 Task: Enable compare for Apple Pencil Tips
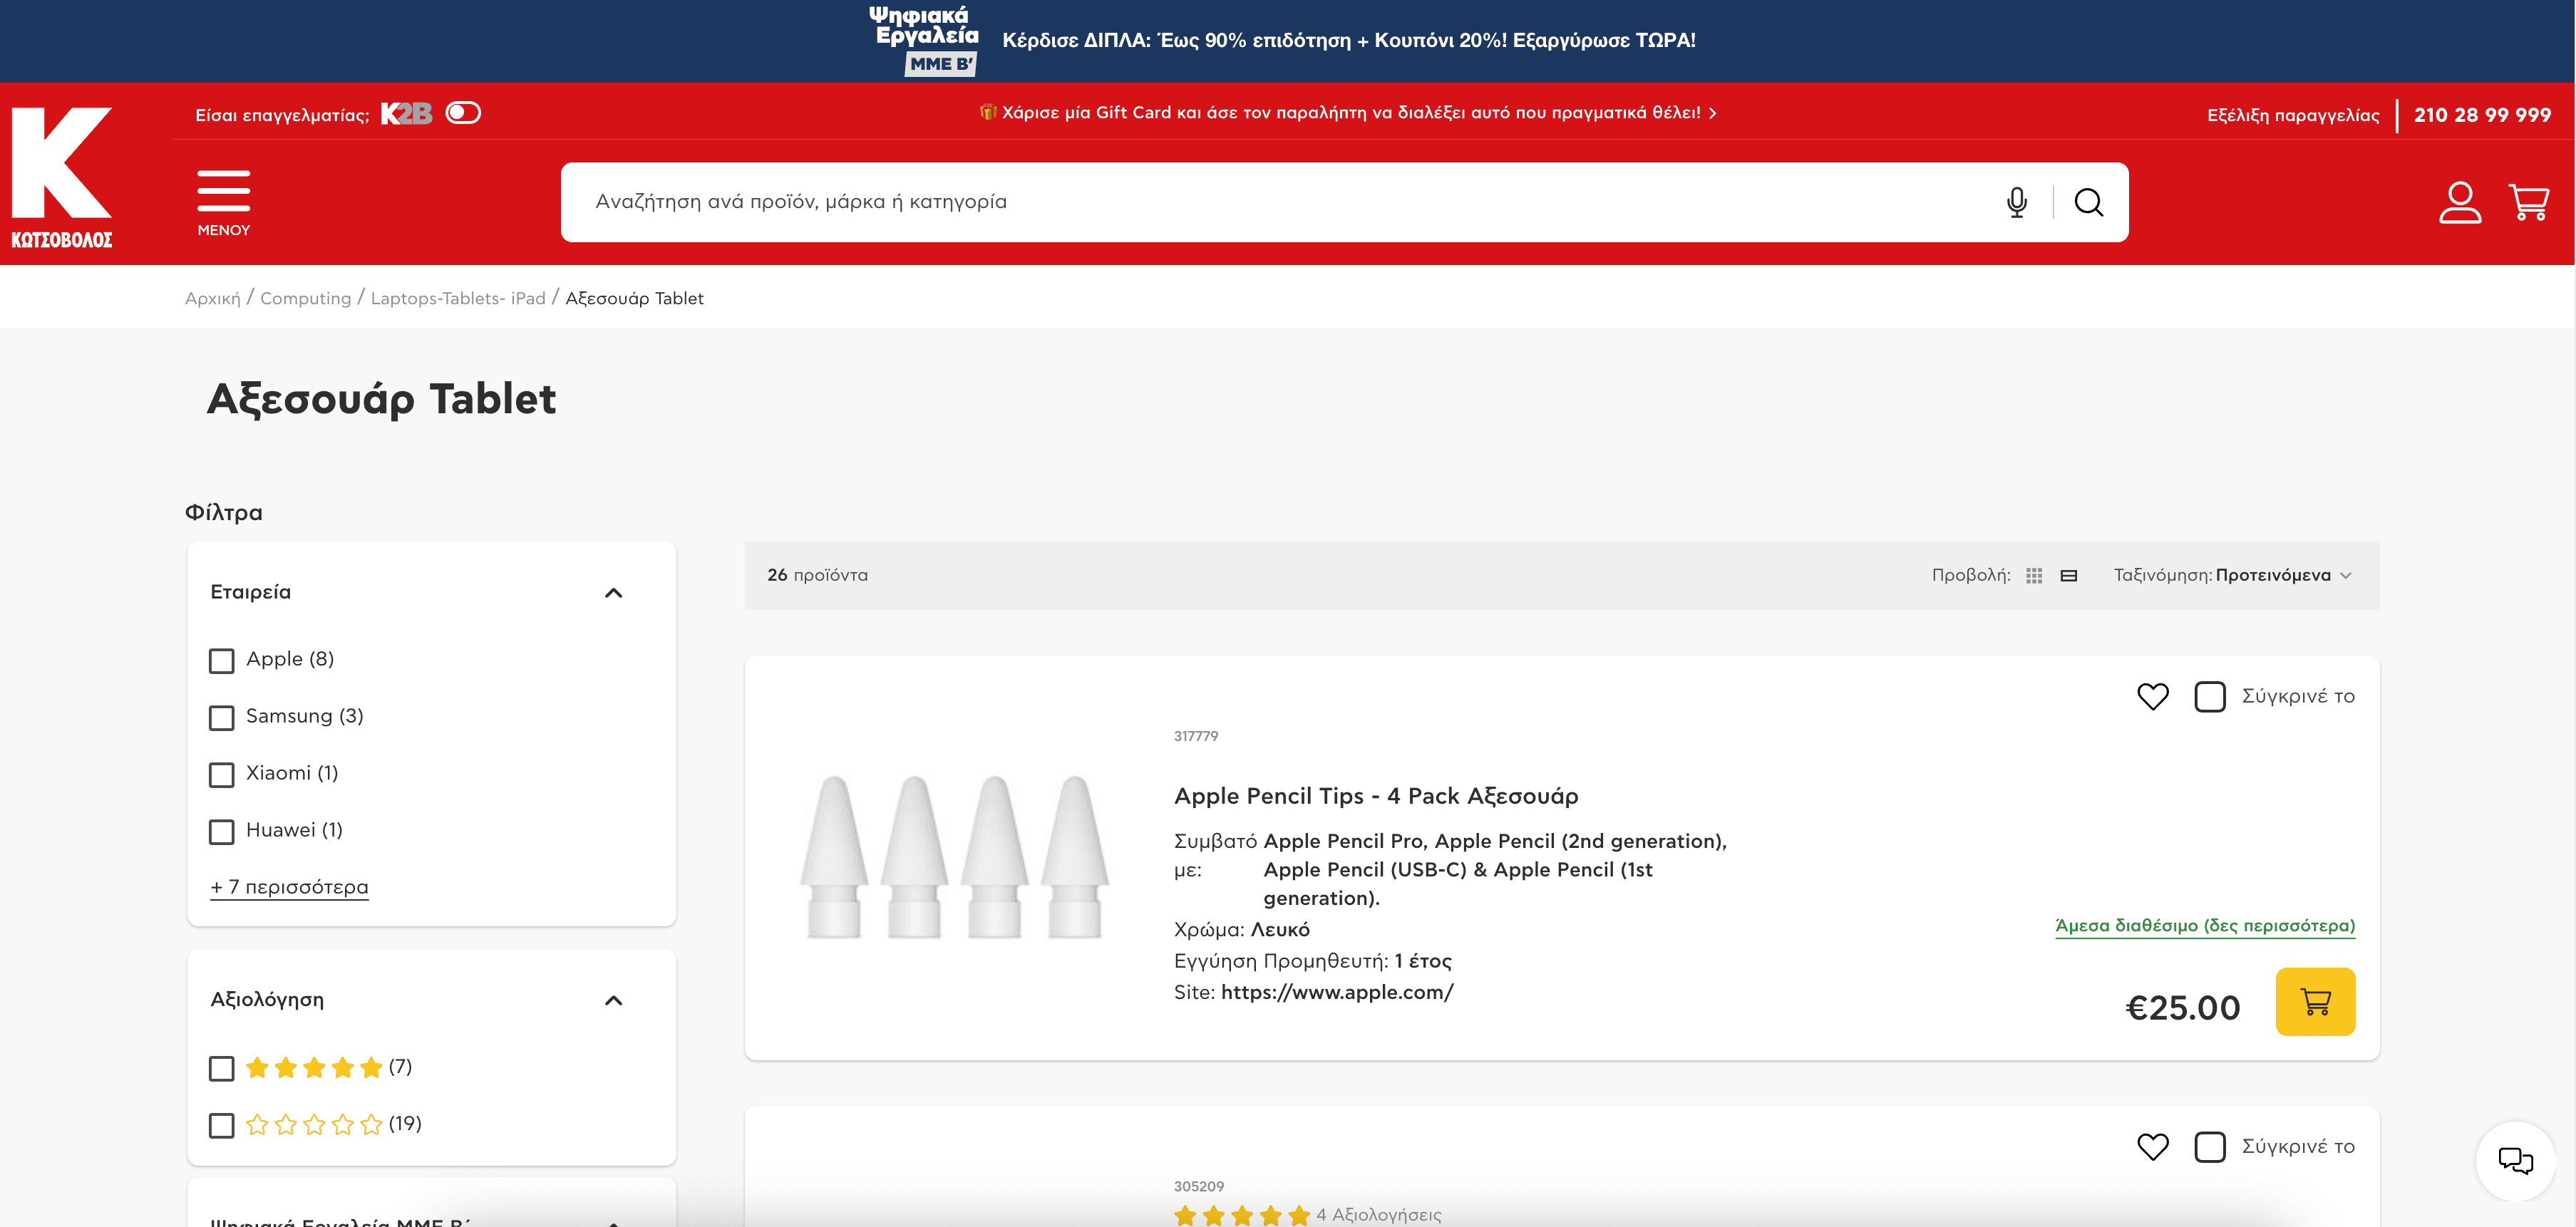click(2209, 696)
